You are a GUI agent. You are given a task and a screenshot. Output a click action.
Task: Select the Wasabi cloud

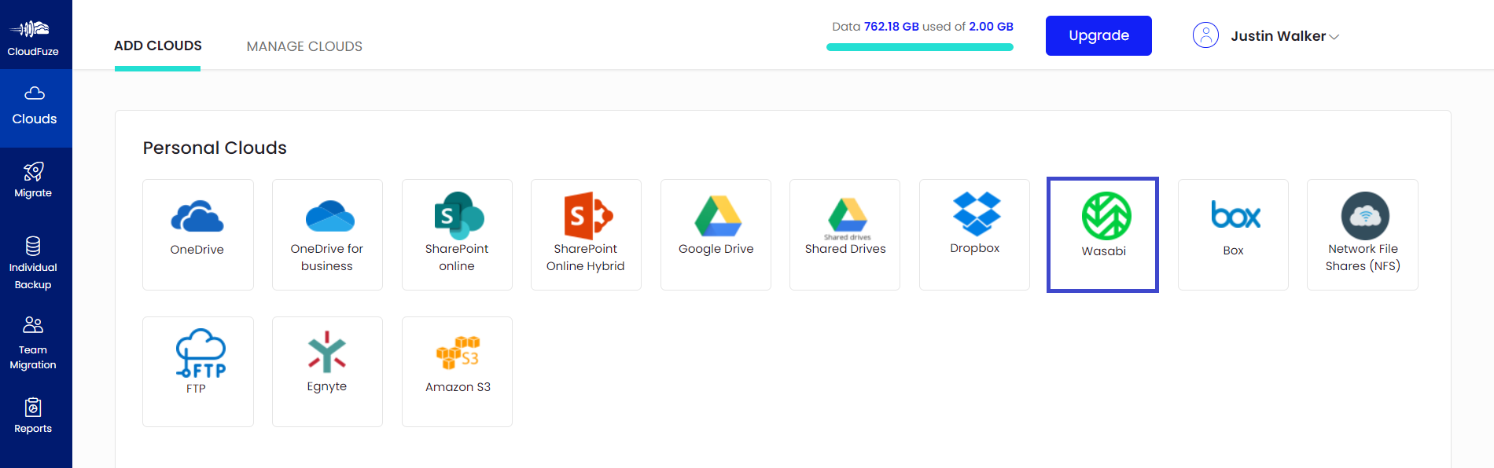click(1102, 235)
